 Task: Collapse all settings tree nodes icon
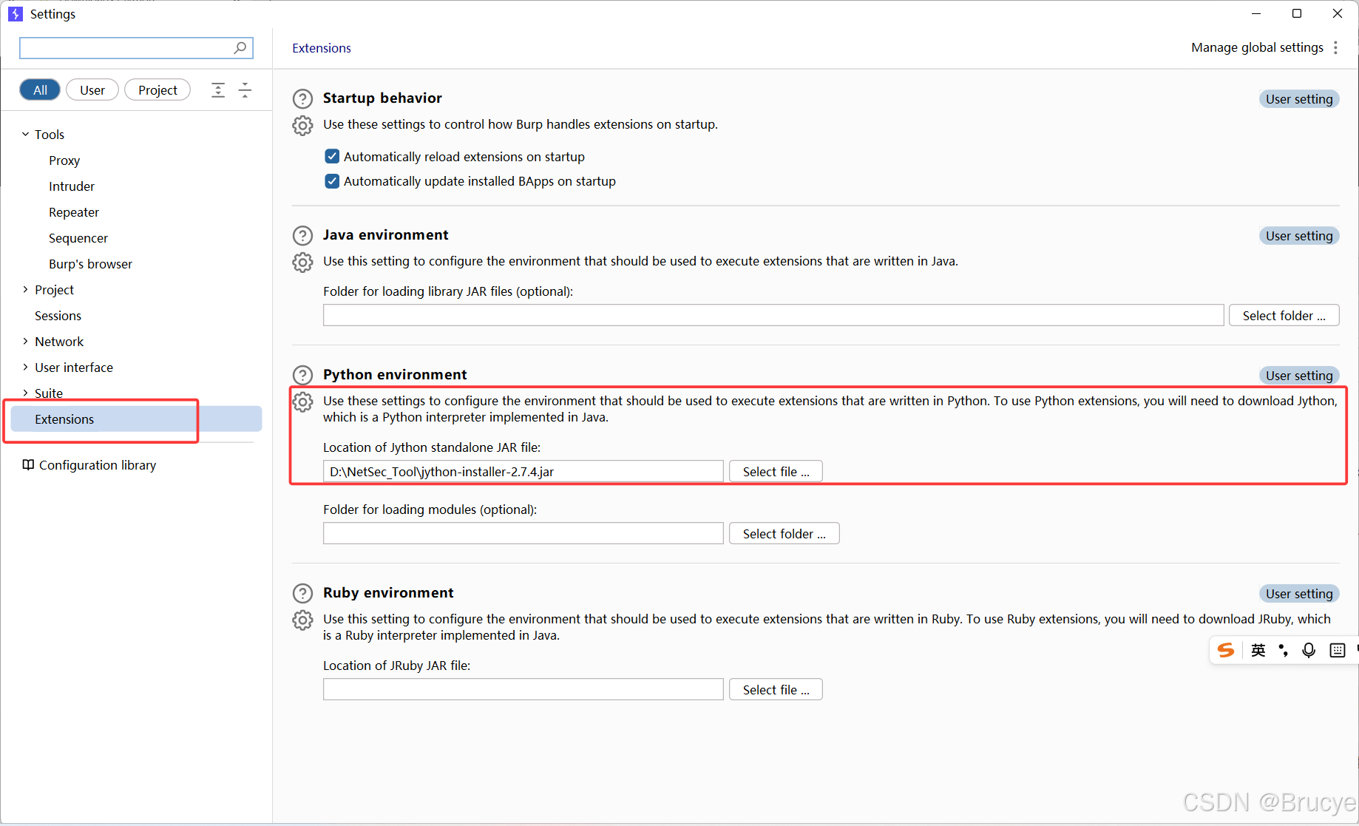point(245,90)
